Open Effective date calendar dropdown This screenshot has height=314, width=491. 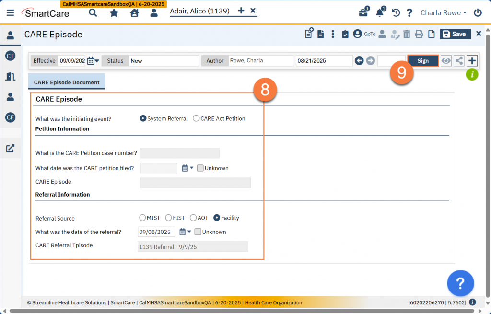click(x=93, y=61)
